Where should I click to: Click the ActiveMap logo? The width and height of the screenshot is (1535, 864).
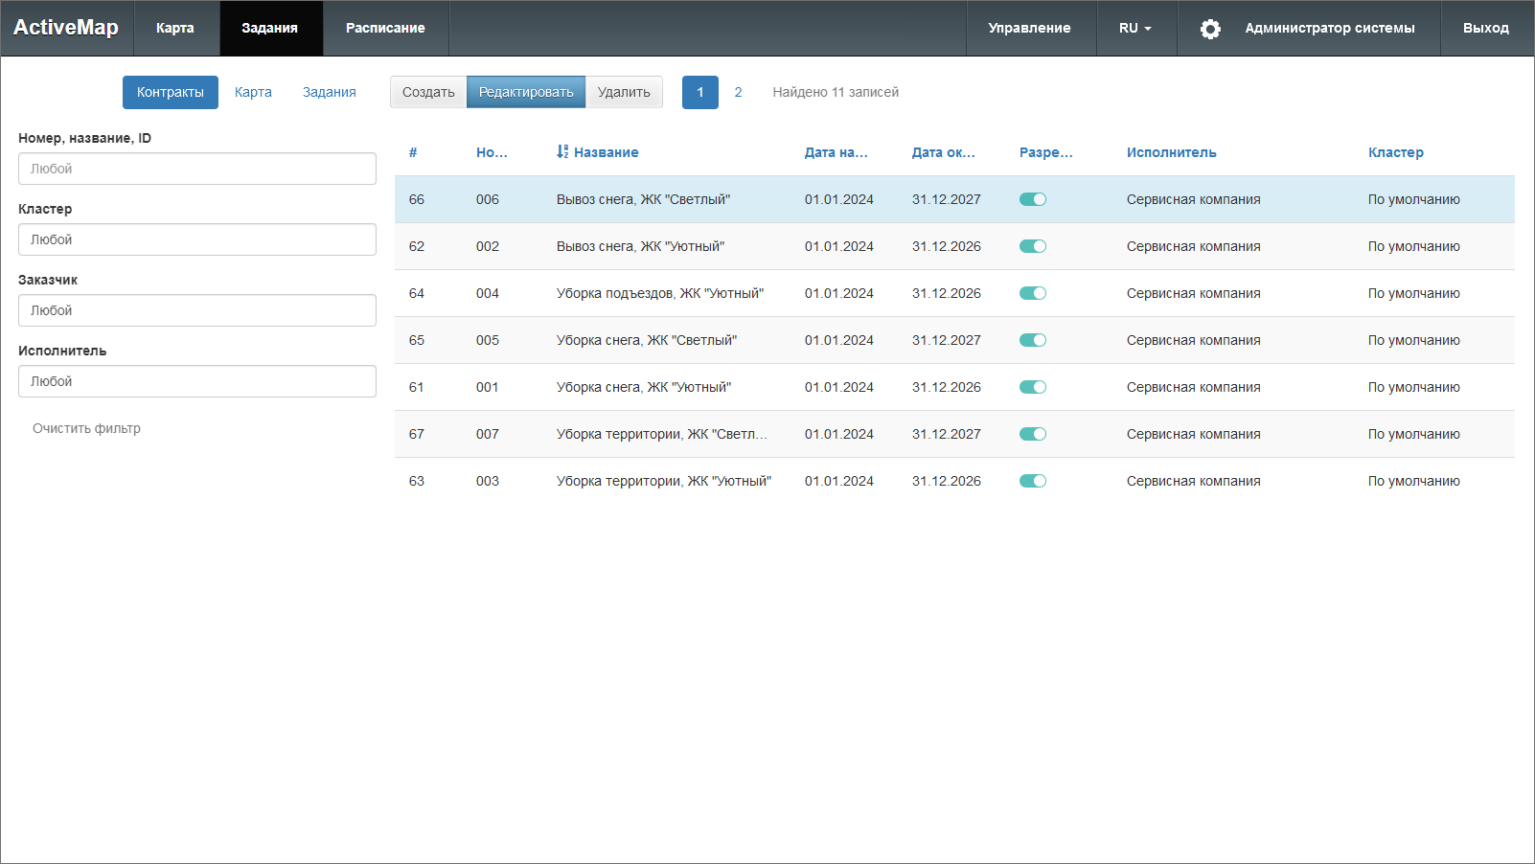(66, 28)
